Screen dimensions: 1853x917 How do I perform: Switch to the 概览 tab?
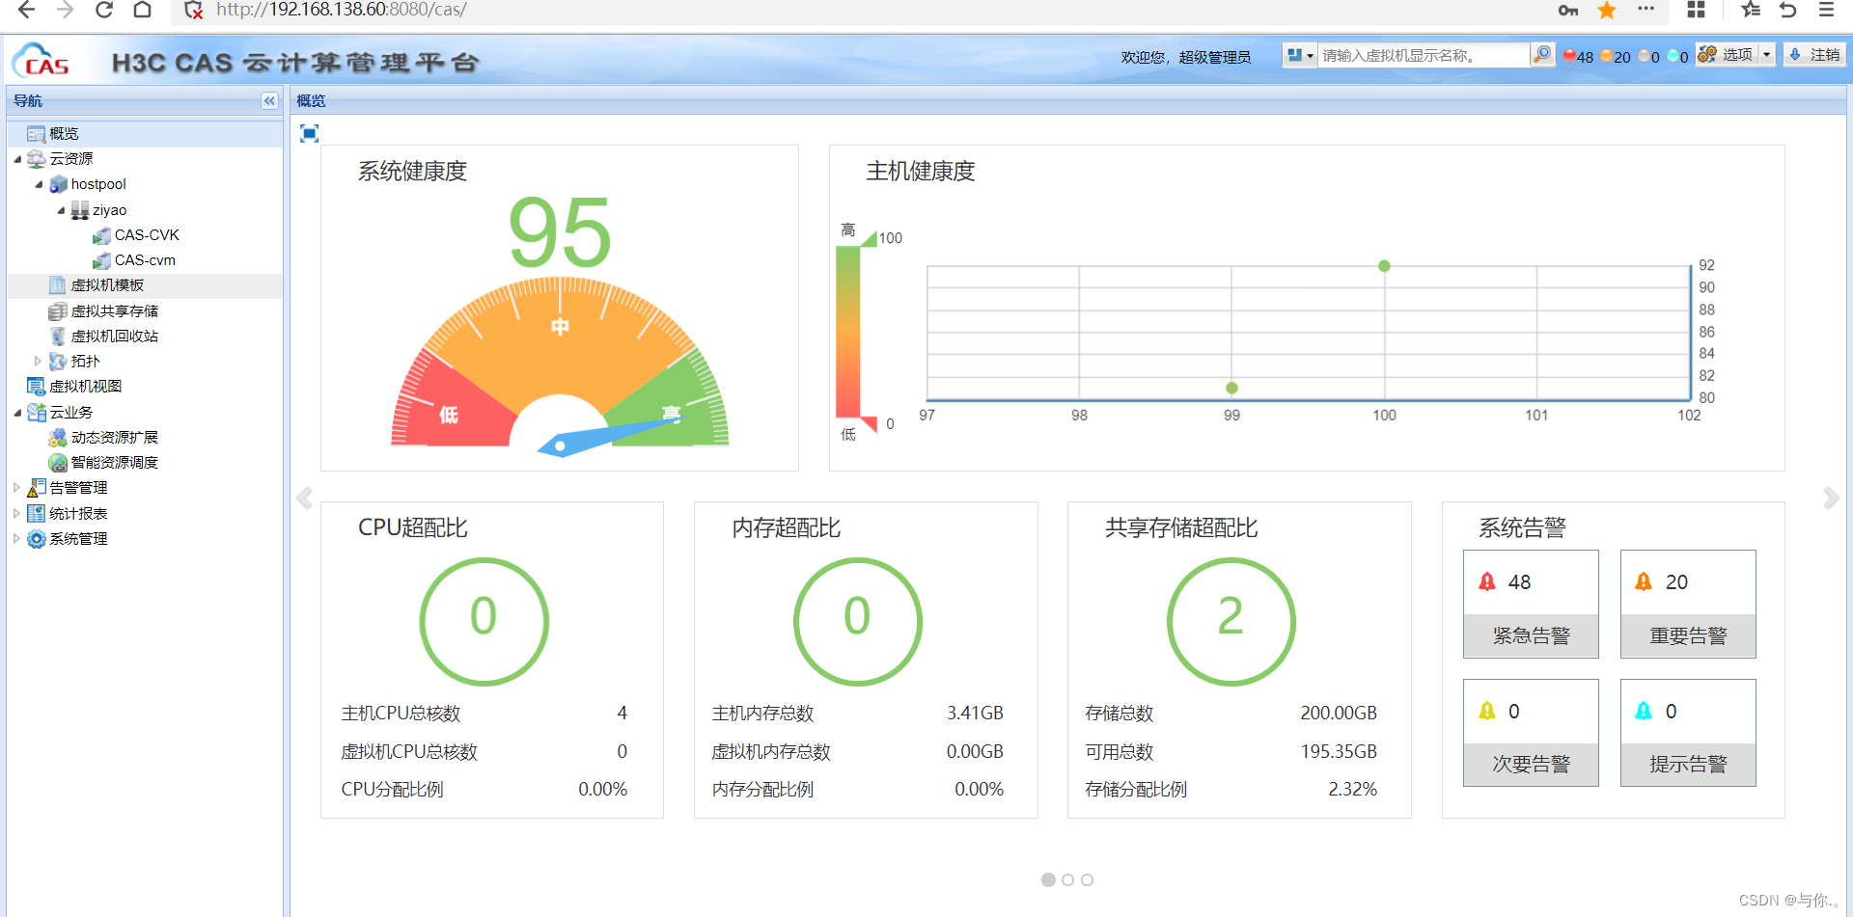311,100
